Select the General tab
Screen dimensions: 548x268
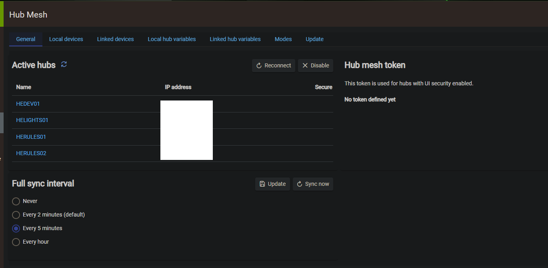26,39
